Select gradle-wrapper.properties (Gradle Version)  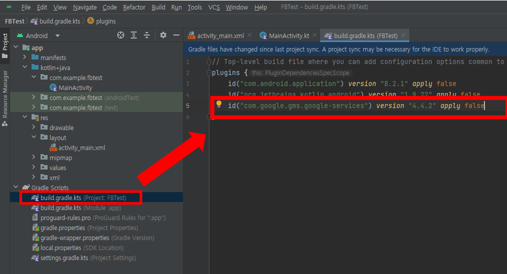click(x=93, y=238)
